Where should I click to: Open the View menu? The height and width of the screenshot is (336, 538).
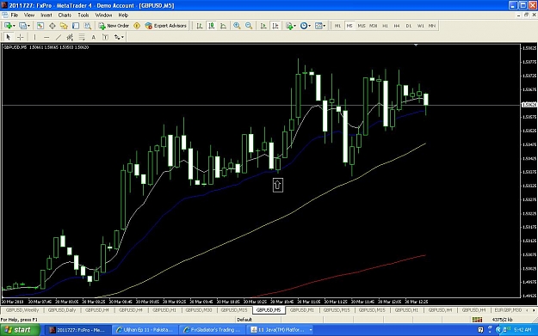tap(29, 15)
